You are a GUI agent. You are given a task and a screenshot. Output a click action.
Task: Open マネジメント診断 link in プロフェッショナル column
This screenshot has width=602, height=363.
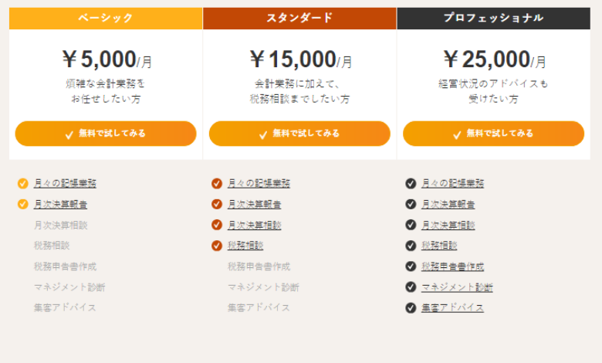457,287
